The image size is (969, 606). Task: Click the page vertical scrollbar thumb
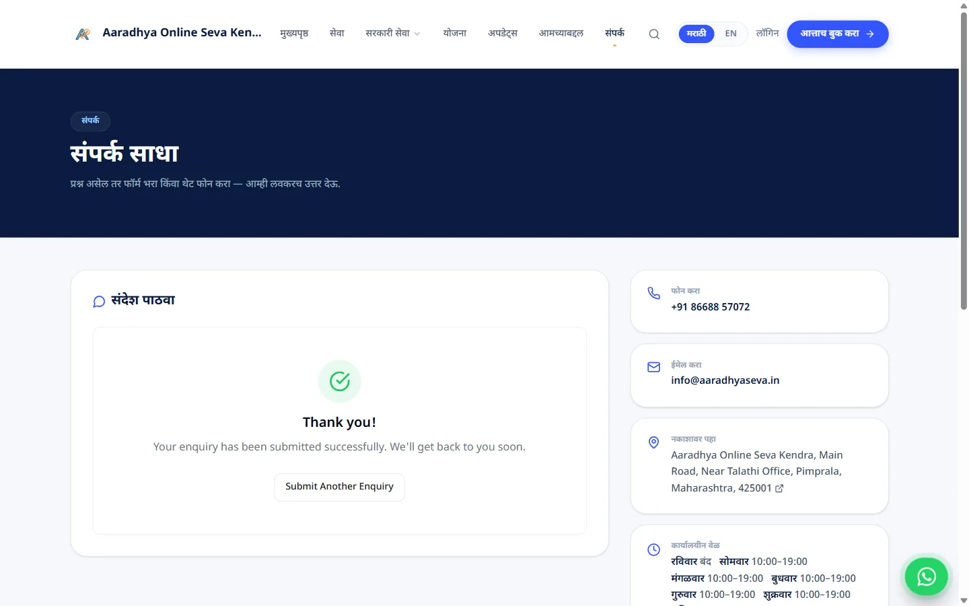pos(964,162)
